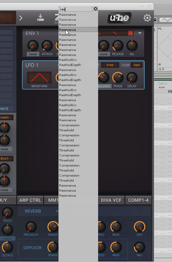Toggle the SLEW 'fast' setting
Viewport: 172px width, 262px height.
[136, 65]
